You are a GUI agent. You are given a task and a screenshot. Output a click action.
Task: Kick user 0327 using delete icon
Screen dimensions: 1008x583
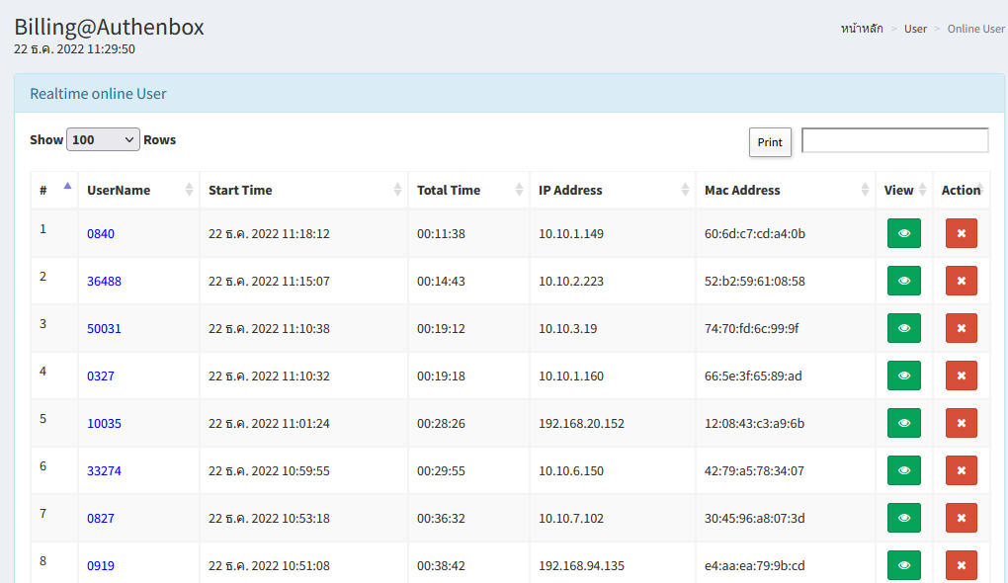(x=961, y=375)
